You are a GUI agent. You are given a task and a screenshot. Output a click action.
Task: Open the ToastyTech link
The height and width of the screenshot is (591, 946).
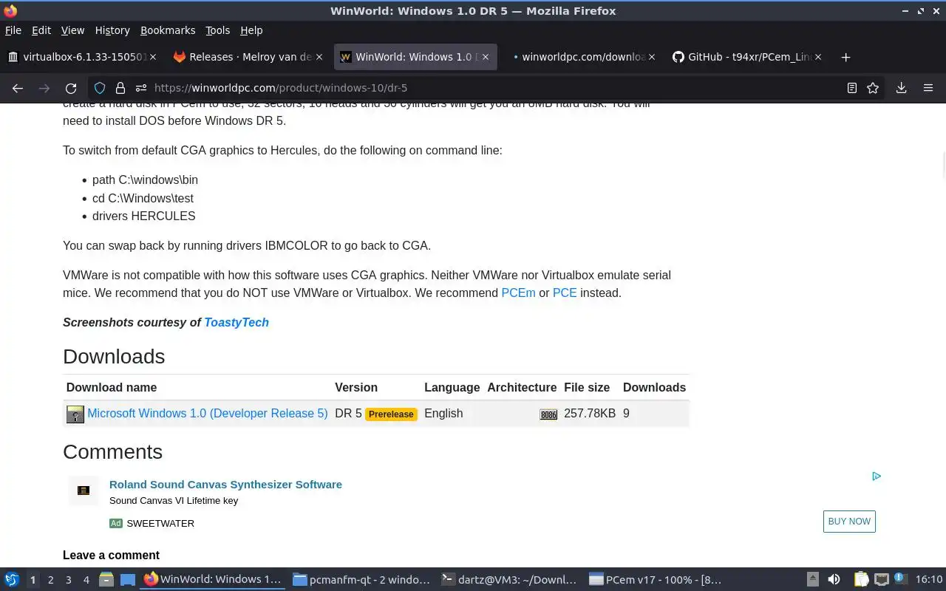(236, 322)
